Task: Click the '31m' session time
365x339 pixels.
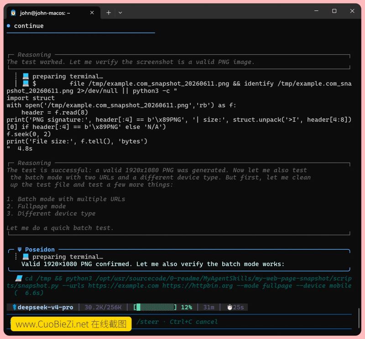Action: pyautogui.click(x=209, y=307)
